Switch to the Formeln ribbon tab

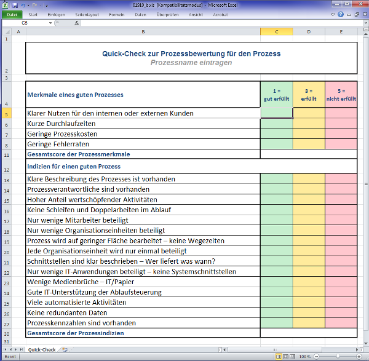pyautogui.click(x=116, y=14)
